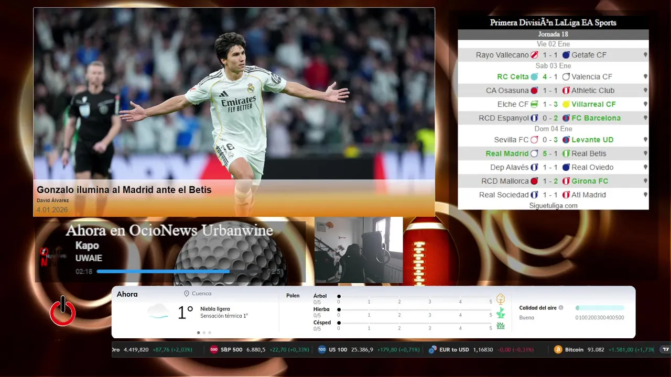Screen dimensions: 671x377
Task: Click the Real Betis team crest
Action: click(566, 153)
